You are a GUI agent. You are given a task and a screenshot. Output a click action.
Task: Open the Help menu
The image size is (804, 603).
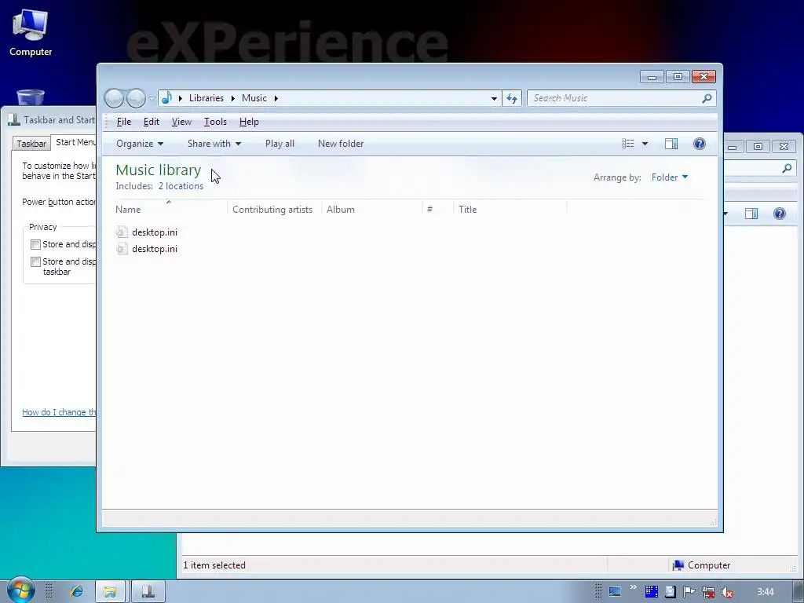click(x=249, y=122)
